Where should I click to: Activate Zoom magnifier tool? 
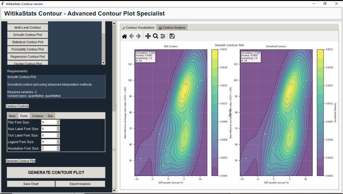(155, 36)
